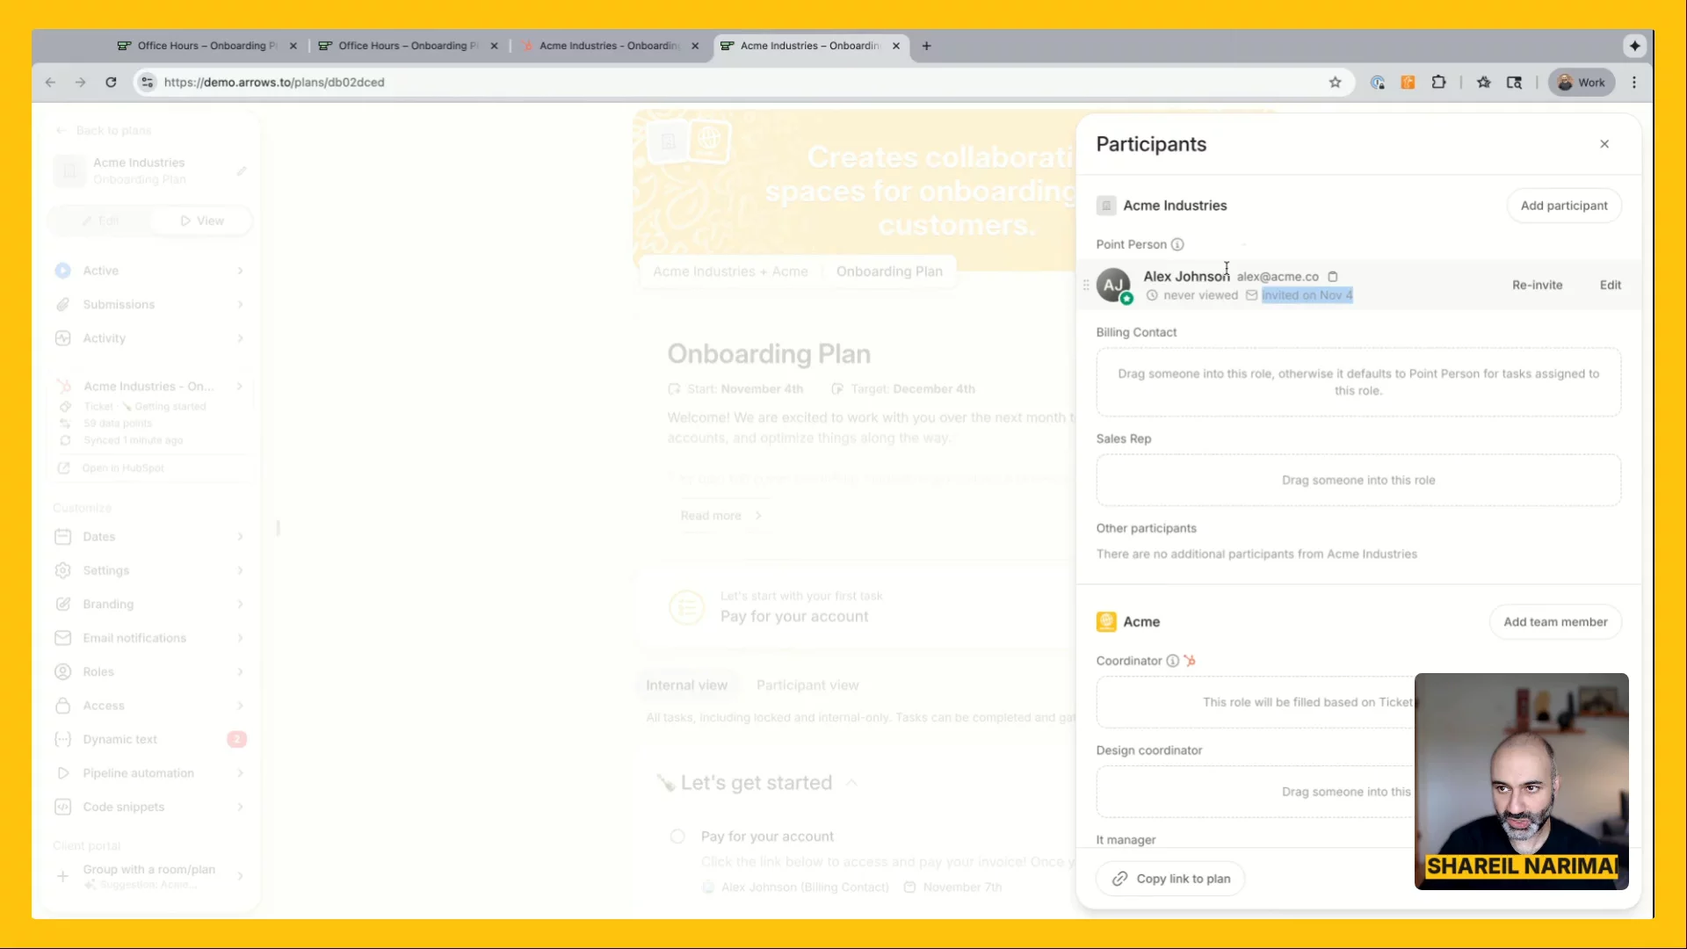Click the HubSpot icon beside Coordinator
Screen dimensions: 1687x949
1190,661
